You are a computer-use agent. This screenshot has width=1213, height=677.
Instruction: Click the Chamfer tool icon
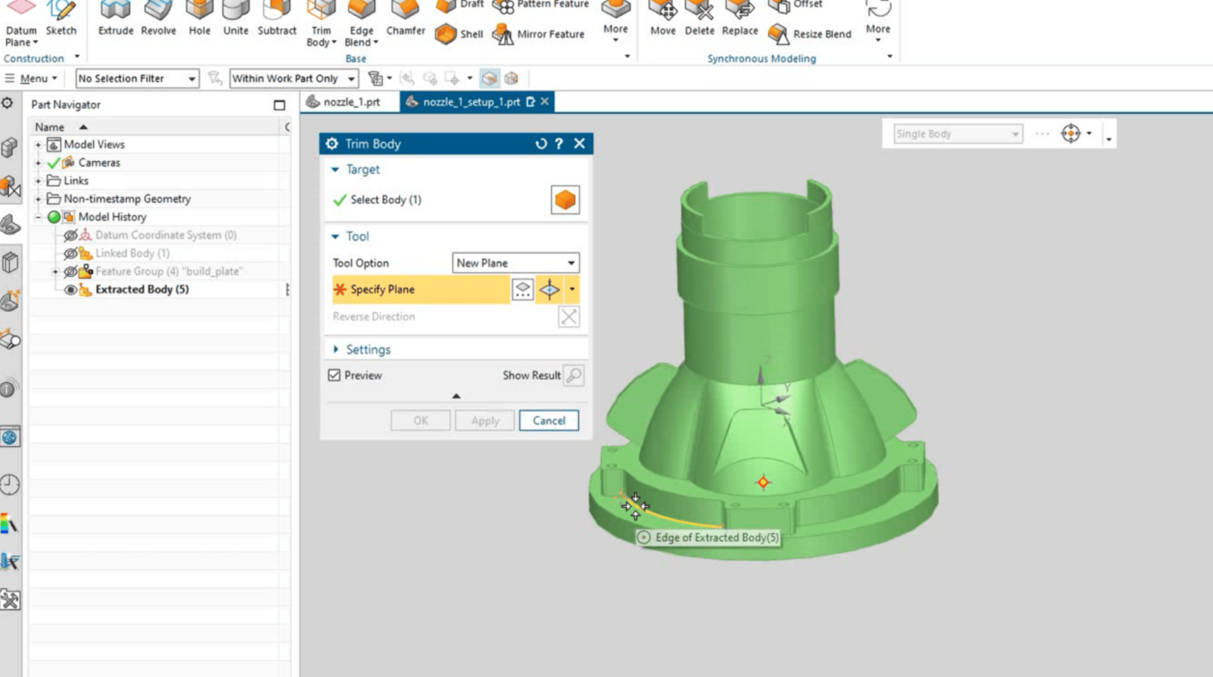pos(405,11)
